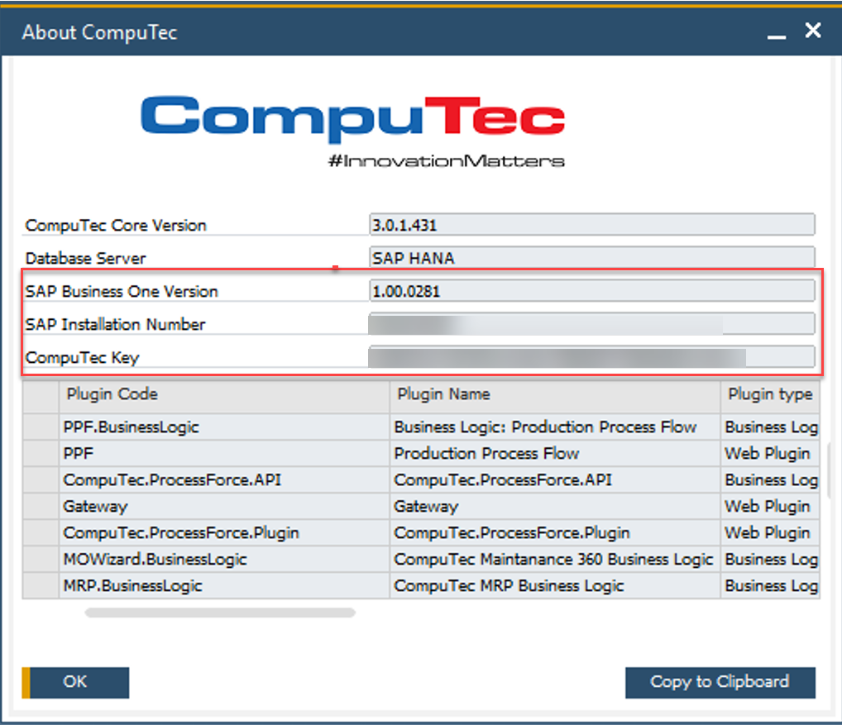Image resolution: width=842 pixels, height=725 pixels.
Task: Click the Plugin type column header
Action: 769,394
